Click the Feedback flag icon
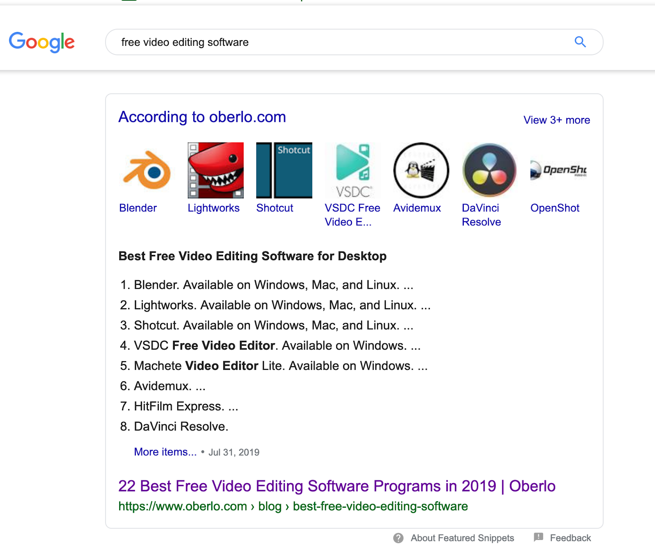The width and height of the screenshot is (655, 547). pos(539,537)
